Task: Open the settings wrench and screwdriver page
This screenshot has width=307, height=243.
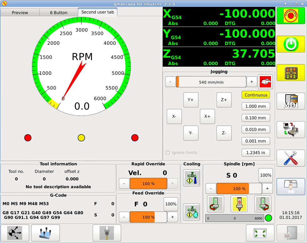Action: click(291, 158)
